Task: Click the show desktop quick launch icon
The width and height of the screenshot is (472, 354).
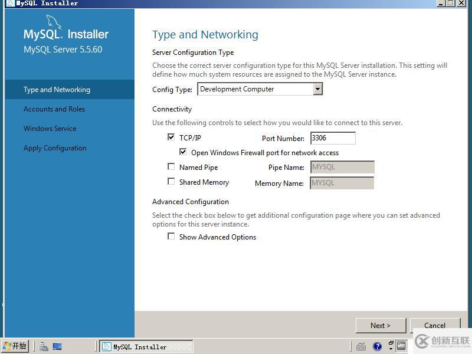Action: [57, 347]
